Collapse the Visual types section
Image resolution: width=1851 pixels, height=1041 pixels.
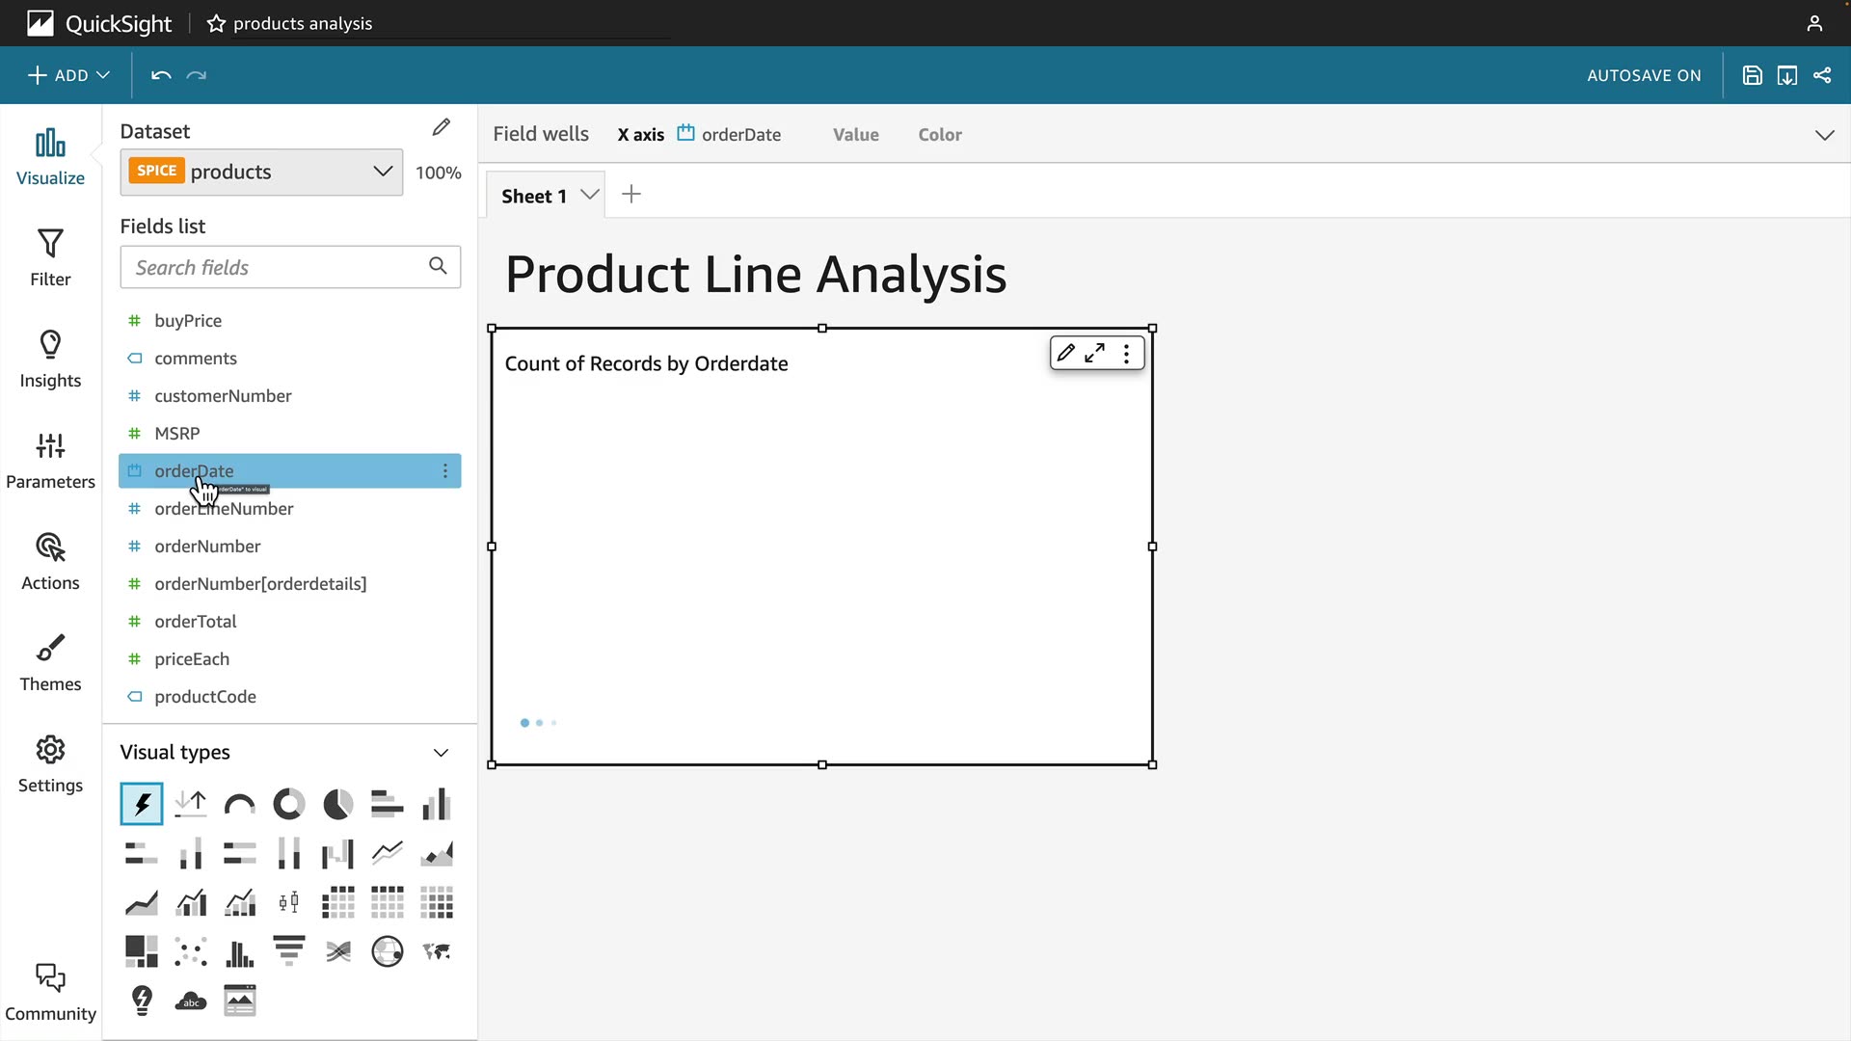click(x=441, y=753)
